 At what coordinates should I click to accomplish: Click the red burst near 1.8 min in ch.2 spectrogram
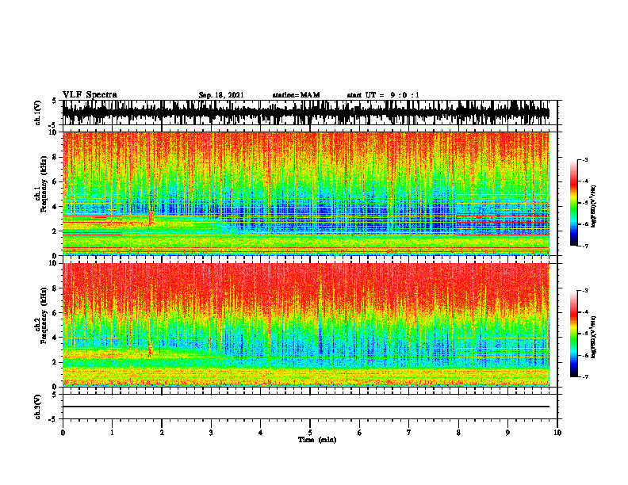[150, 349]
